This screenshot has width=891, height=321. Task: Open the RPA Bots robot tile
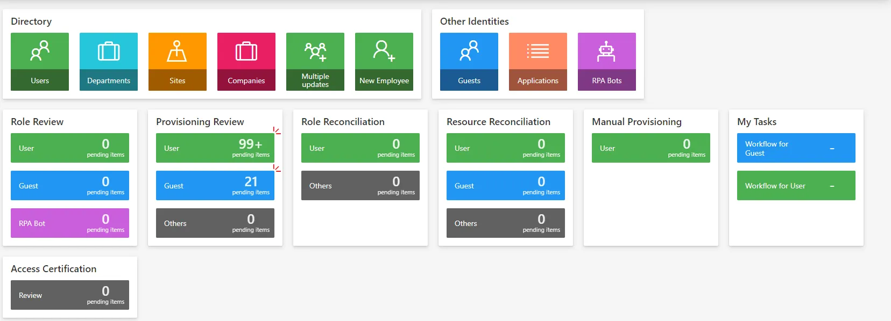[x=607, y=62]
